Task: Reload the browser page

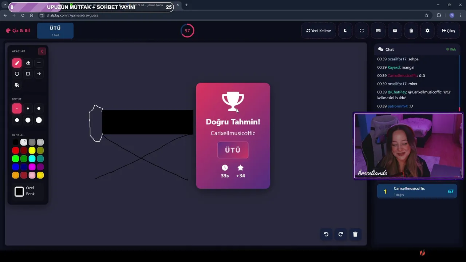Action: pos(23,15)
